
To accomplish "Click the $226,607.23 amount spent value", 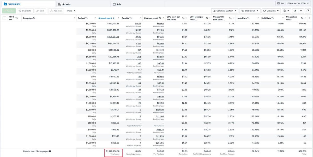I will (113, 37).
